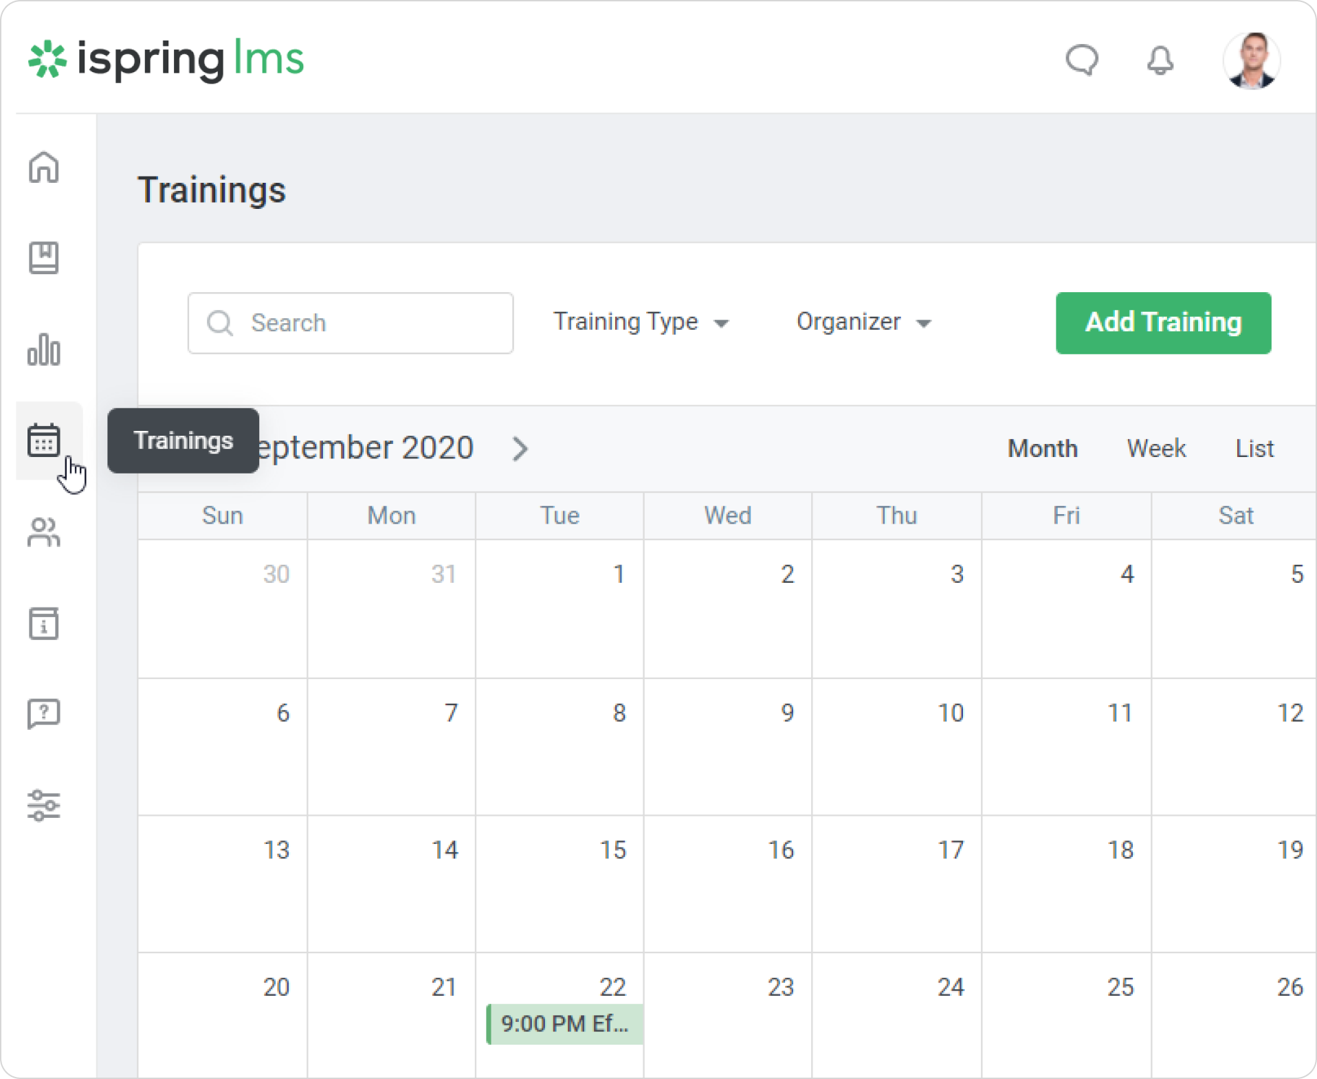Click the Add Training button
This screenshot has height=1079, width=1317.
(x=1163, y=323)
